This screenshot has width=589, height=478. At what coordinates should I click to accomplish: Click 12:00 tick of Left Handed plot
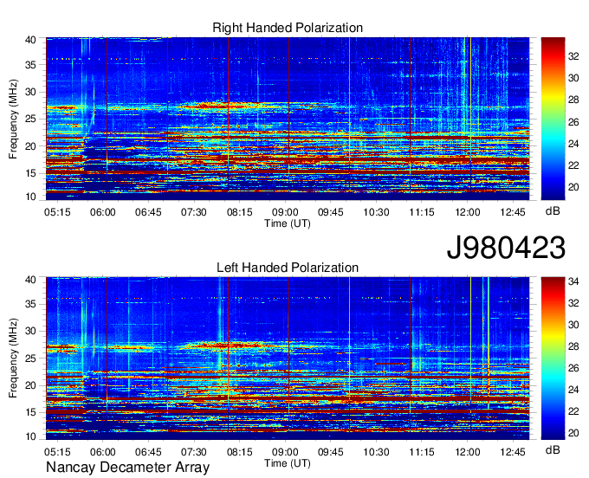coord(467,452)
